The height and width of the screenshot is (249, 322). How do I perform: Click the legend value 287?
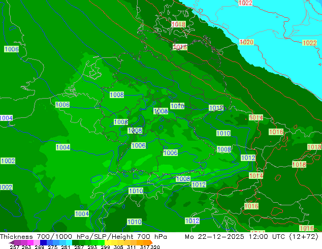[x=79, y=247]
